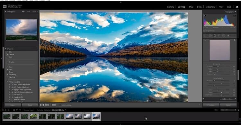241x125 pixels.
Task: Switch to the Library module
Action: tap(170, 7)
